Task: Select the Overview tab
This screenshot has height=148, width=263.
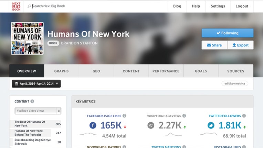Action: click(x=27, y=71)
